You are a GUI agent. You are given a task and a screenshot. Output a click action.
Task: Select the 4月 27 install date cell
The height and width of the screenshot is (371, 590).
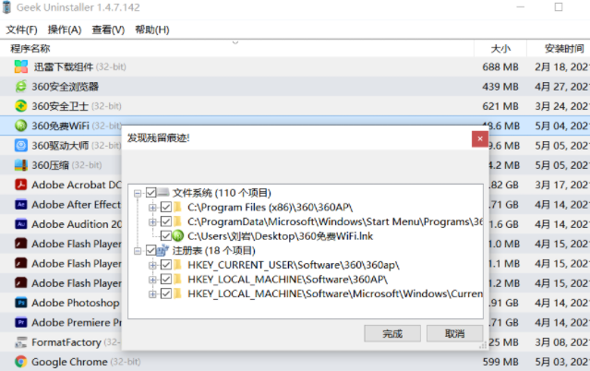click(562, 87)
